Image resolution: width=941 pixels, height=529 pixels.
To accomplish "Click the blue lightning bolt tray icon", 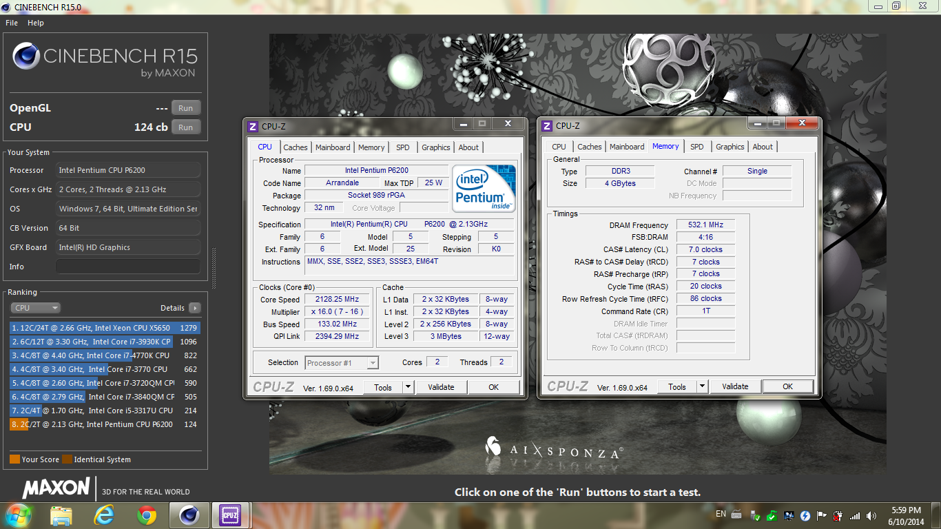I will pyautogui.click(x=805, y=515).
